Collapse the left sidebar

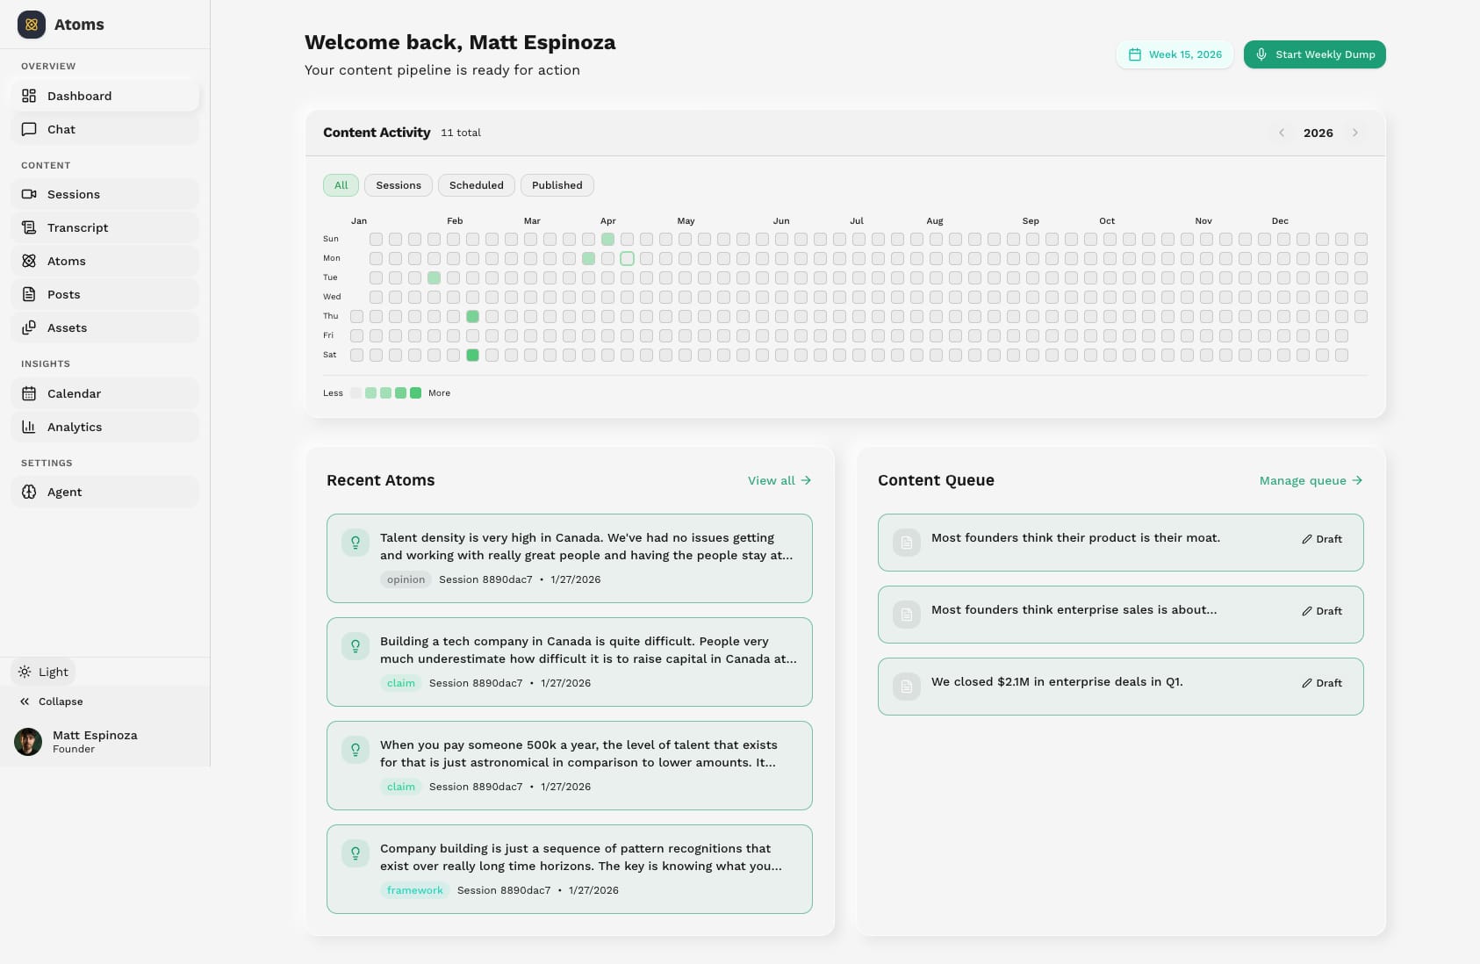pos(51,701)
